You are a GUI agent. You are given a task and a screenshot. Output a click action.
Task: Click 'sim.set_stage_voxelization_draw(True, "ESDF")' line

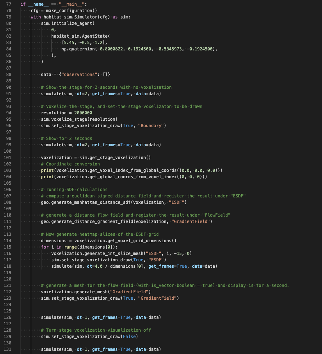[109, 260]
